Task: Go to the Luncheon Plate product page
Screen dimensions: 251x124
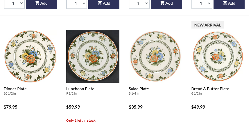Action: pyautogui.click(x=80, y=89)
